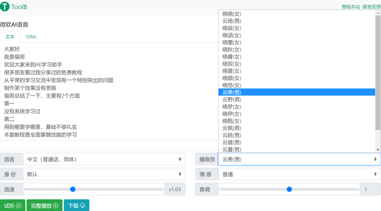This screenshot has height=211, width=381.
Task: Click the text line 没有系统学习过
Action: tap(22, 111)
